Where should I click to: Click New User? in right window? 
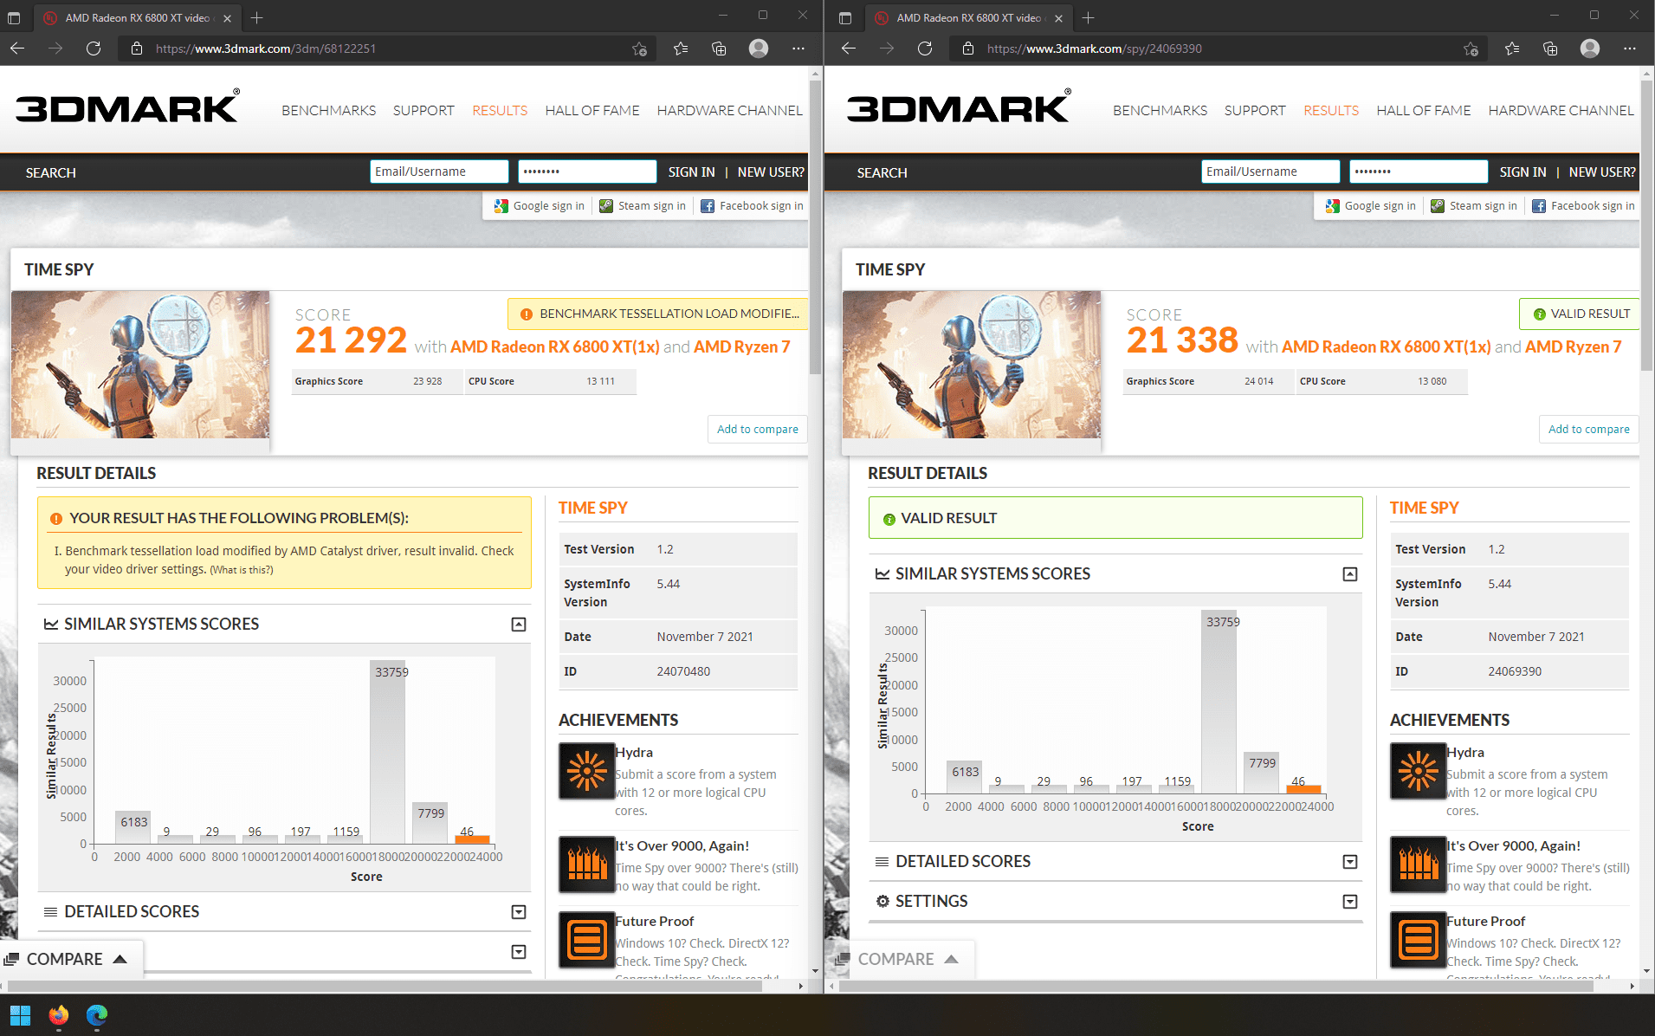1602,172
